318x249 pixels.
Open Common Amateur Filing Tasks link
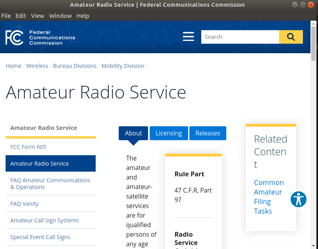(x=269, y=197)
